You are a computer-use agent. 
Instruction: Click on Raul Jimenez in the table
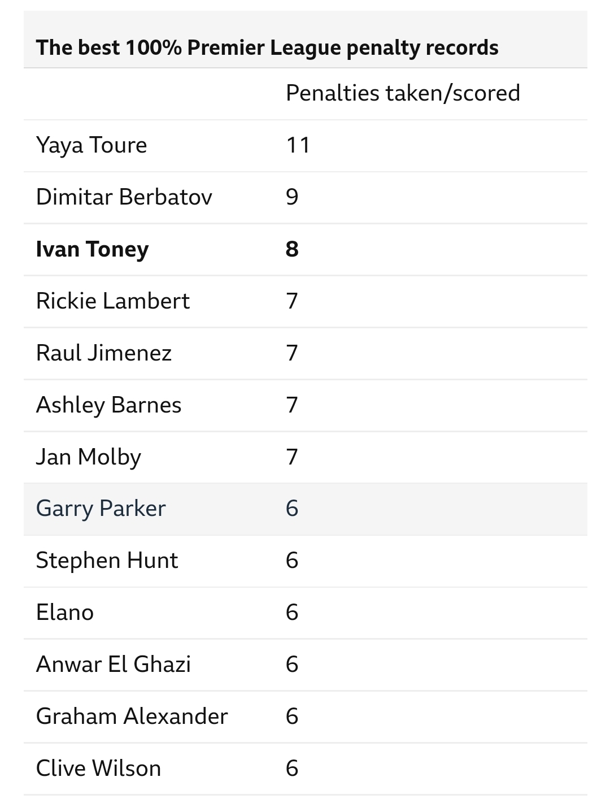click(103, 353)
